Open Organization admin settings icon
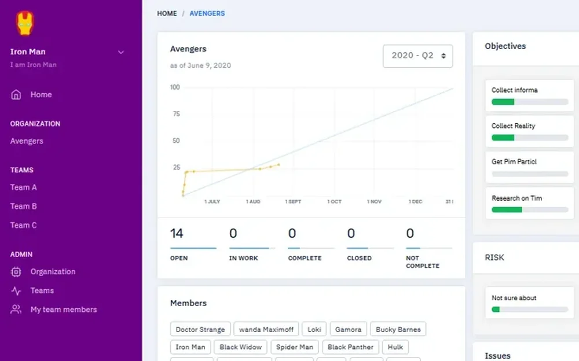Image resolution: width=579 pixels, height=361 pixels. tap(15, 272)
